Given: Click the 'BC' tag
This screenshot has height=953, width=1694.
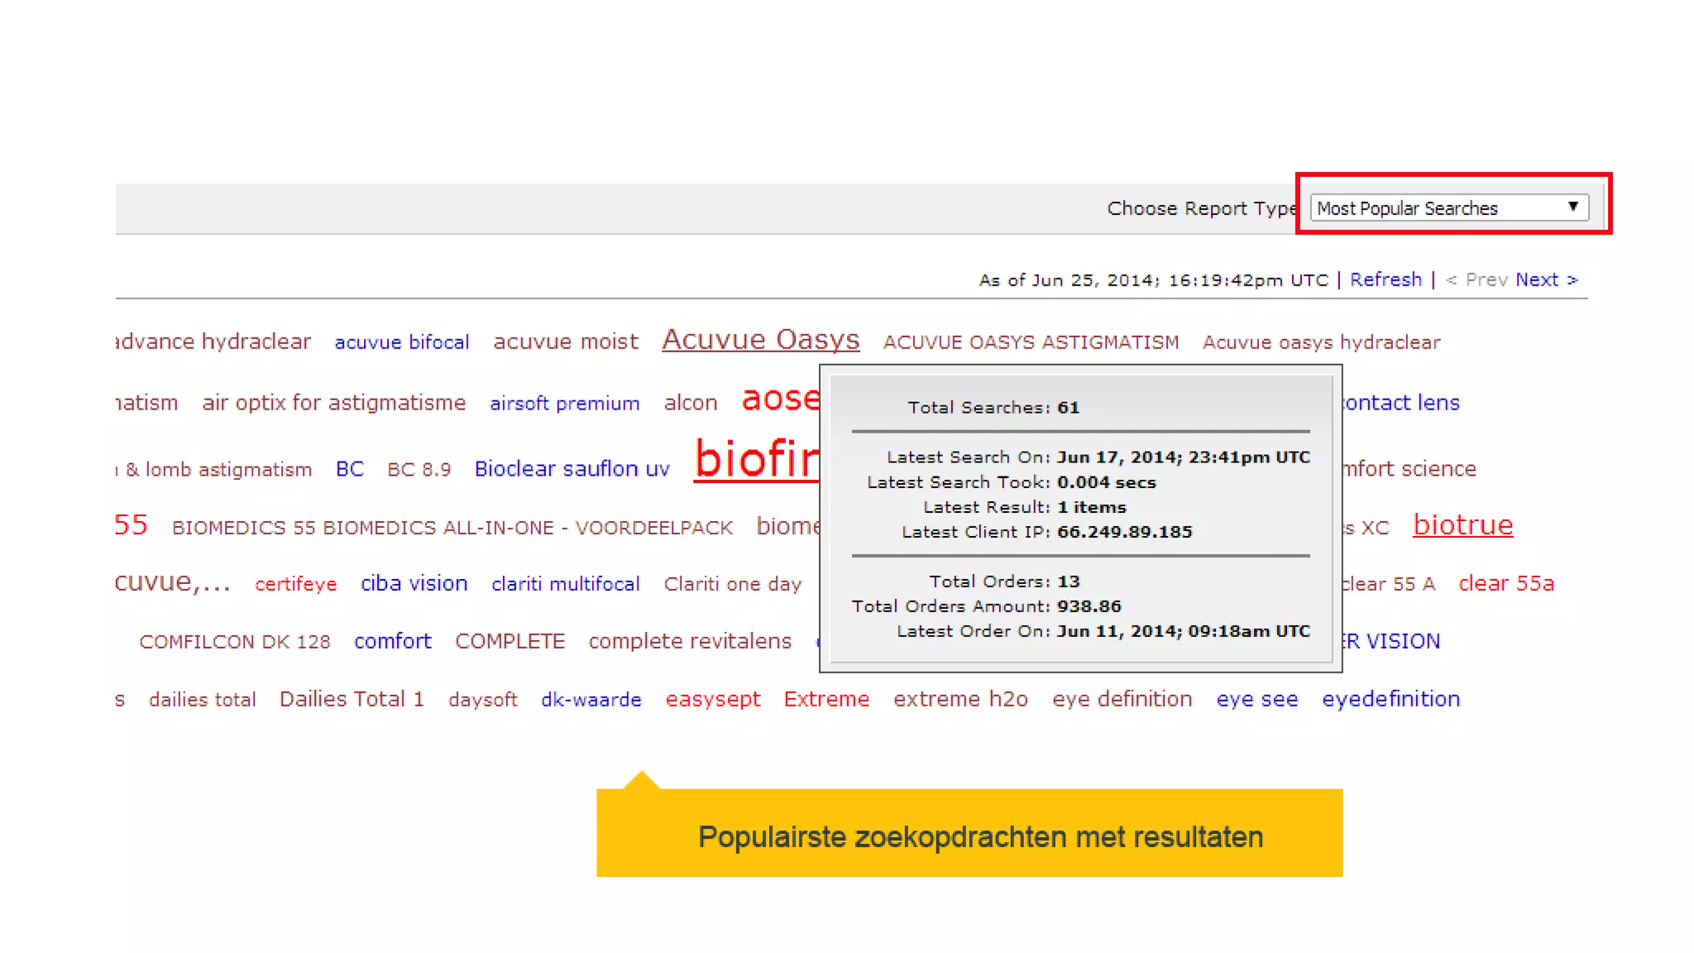Looking at the screenshot, I should pyautogui.click(x=350, y=469).
